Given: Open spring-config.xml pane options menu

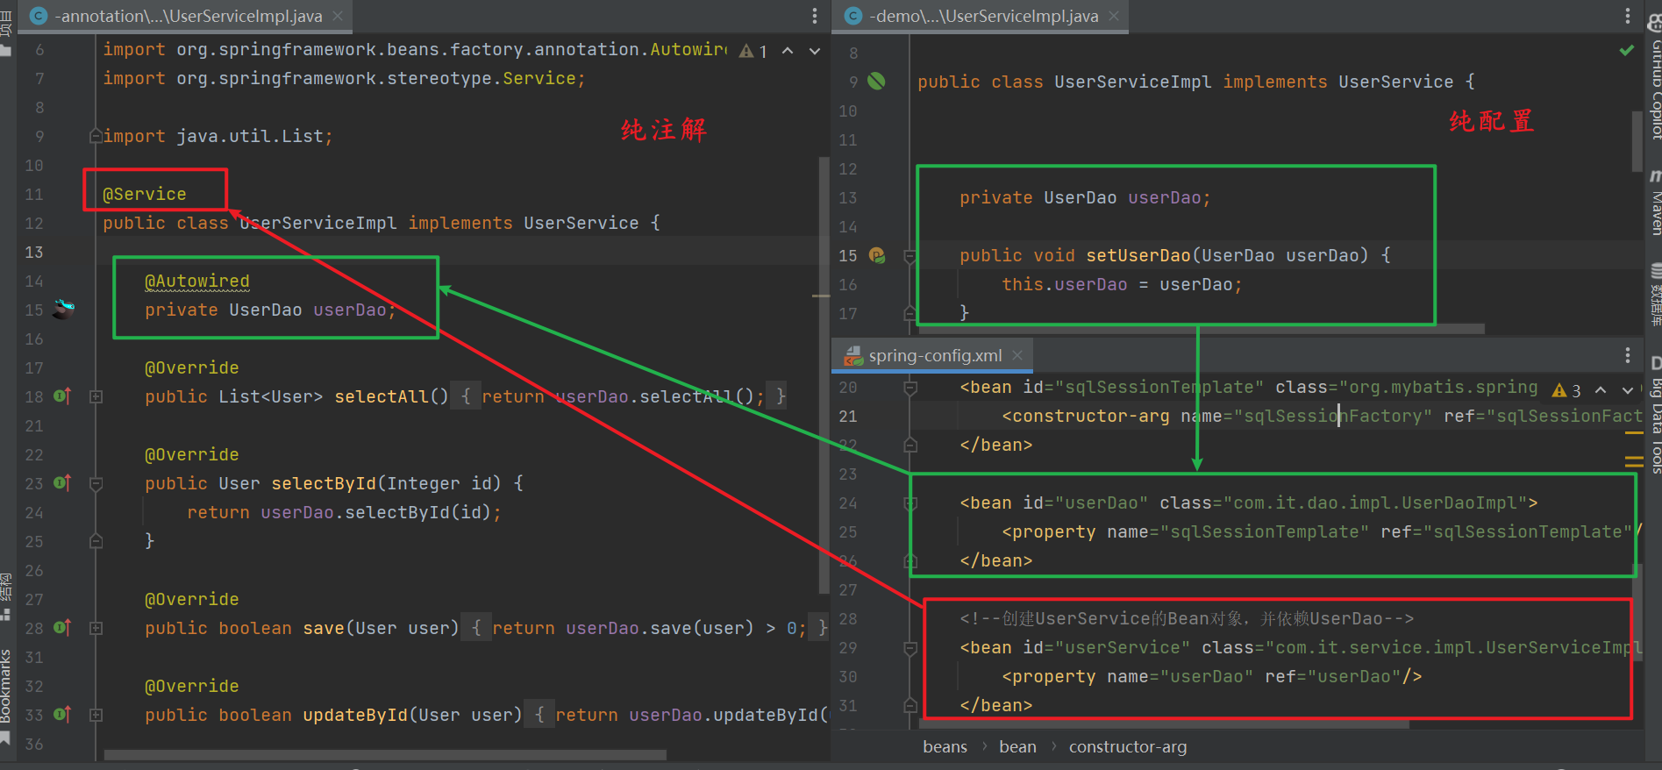Looking at the screenshot, I should point(1628,355).
